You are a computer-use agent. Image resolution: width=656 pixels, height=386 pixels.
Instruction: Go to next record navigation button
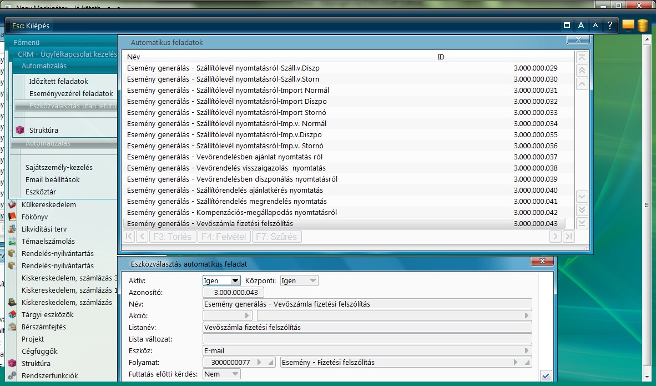coord(555,237)
